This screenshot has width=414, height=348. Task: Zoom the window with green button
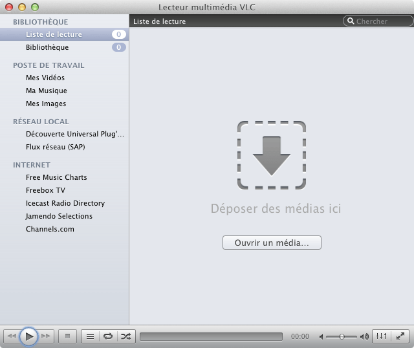[x=35, y=7]
